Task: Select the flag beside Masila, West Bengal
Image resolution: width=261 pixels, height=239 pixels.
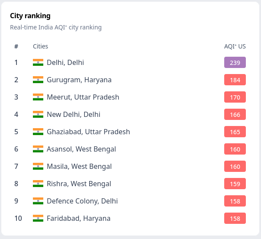Action: [38, 166]
